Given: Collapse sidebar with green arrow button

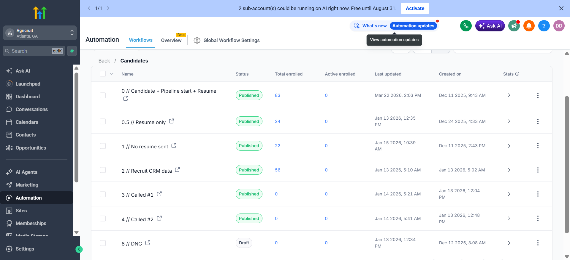Looking at the screenshot, I should click(x=79, y=249).
